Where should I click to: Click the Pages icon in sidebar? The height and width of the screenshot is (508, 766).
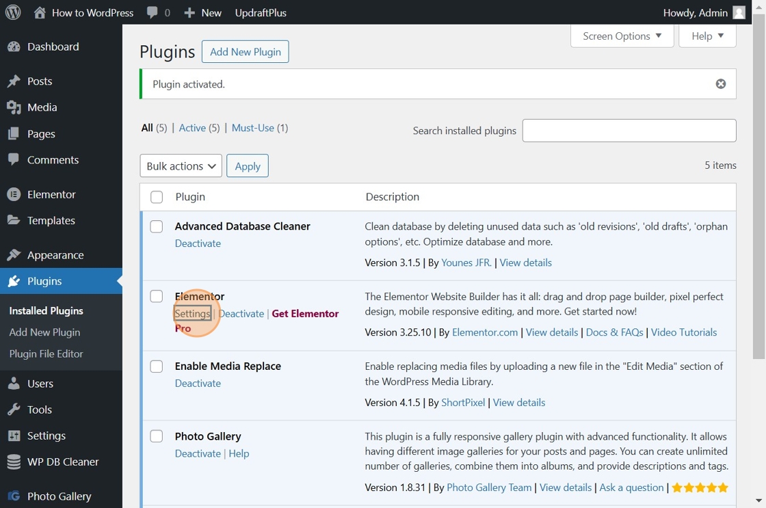[x=14, y=134]
